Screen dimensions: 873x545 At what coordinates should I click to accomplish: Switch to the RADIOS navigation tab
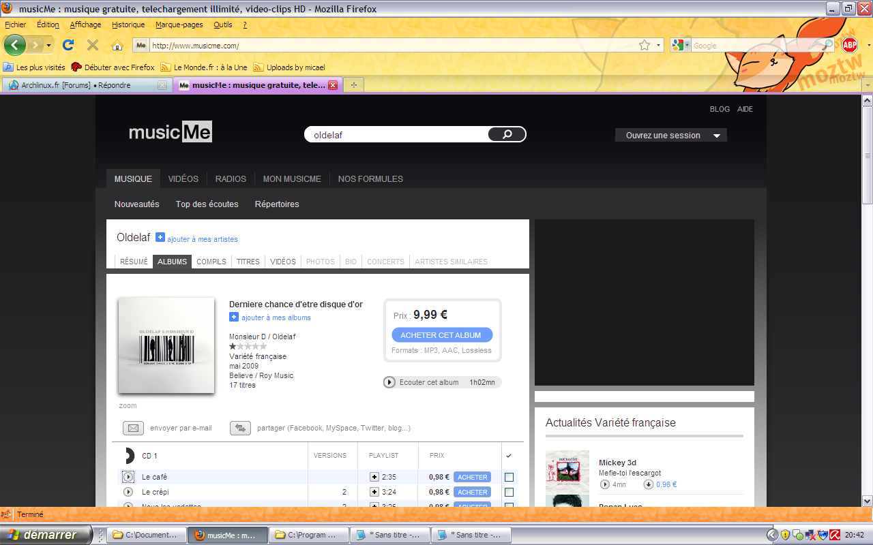231,178
